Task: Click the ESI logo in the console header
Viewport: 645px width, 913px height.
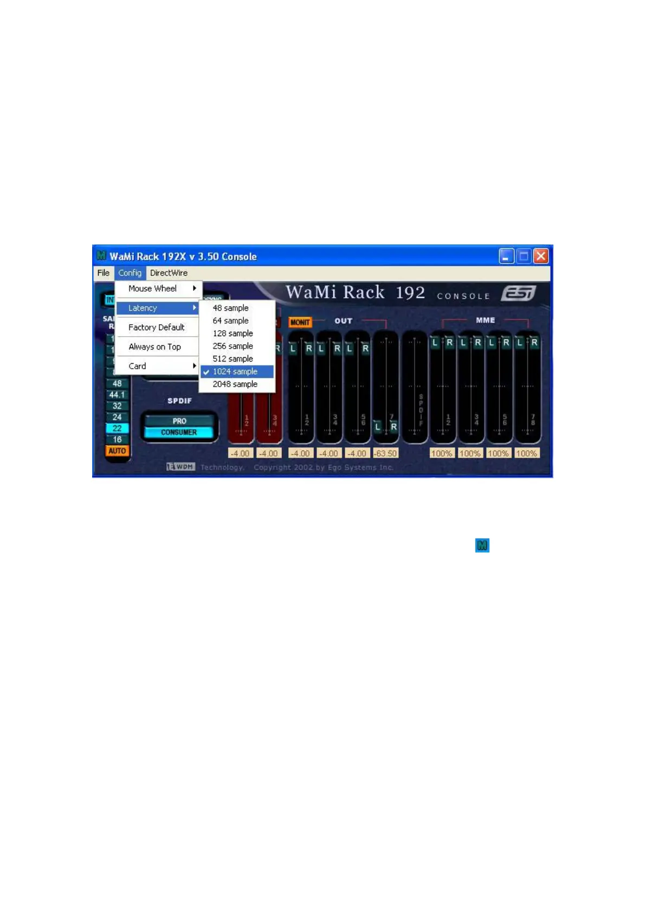Action: pos(518,293)
